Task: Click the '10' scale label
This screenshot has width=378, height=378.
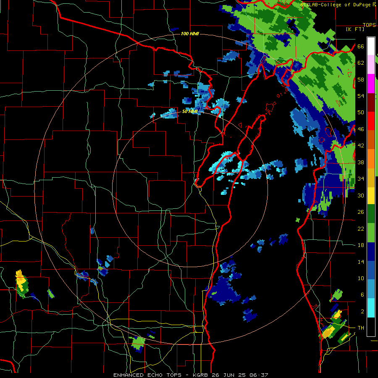Action: click(361, 278)
